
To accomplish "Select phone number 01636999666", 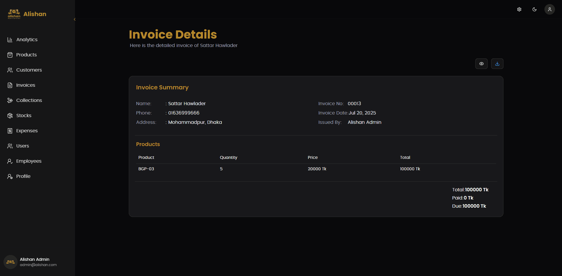I will (184, 113).
